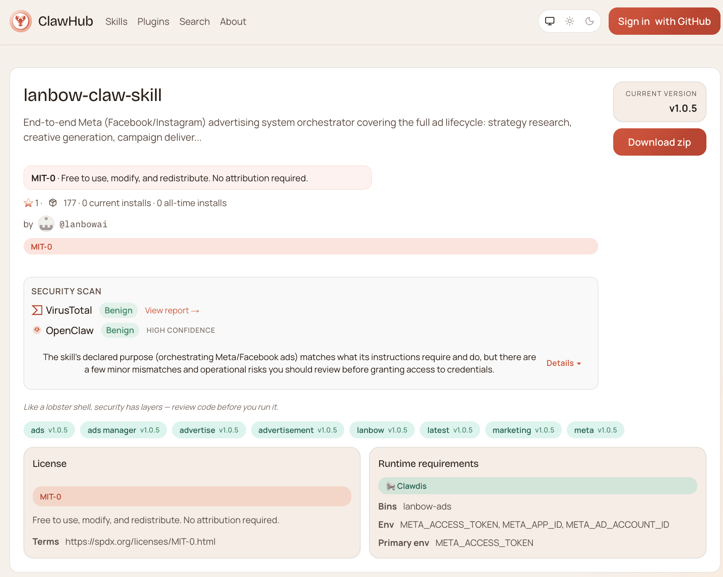This screenshot has width=723, height=577.
Task: Open the Plugins menu item
Action: pos(153,22)
